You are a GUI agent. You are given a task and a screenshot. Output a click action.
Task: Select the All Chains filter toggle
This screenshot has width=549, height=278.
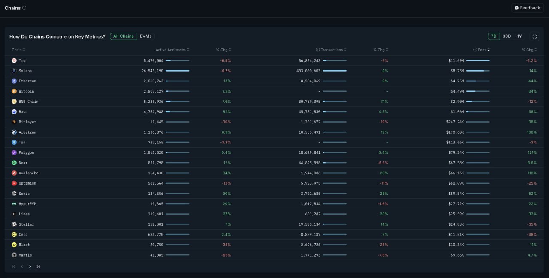(x=124, y=36)
